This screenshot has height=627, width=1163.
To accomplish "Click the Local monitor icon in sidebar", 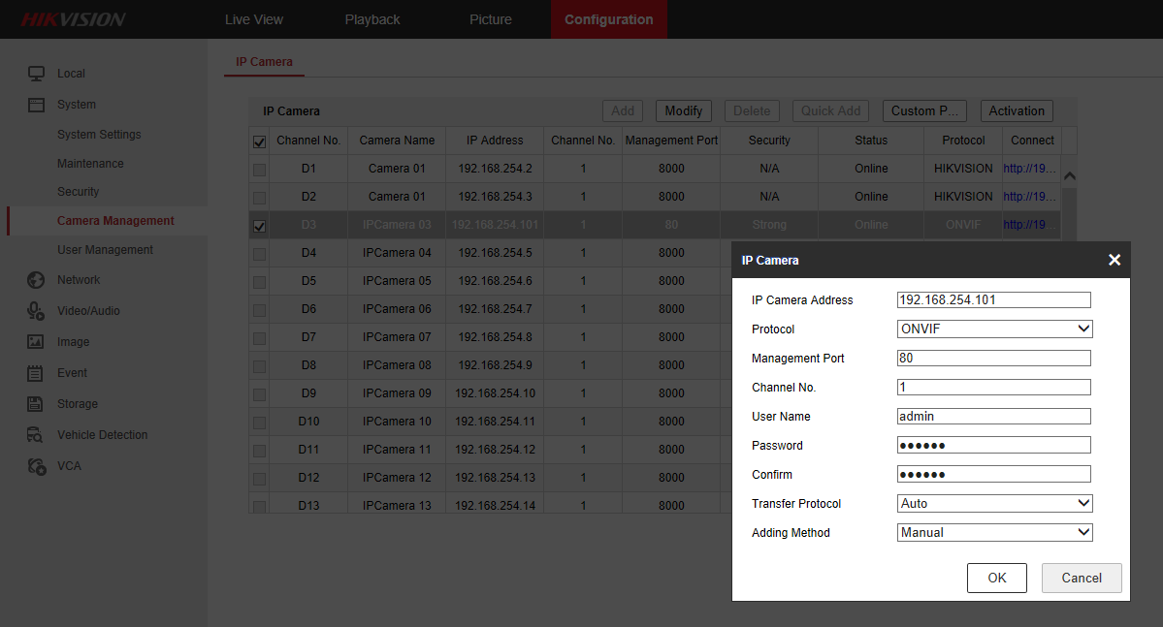I will pos(36,74).
